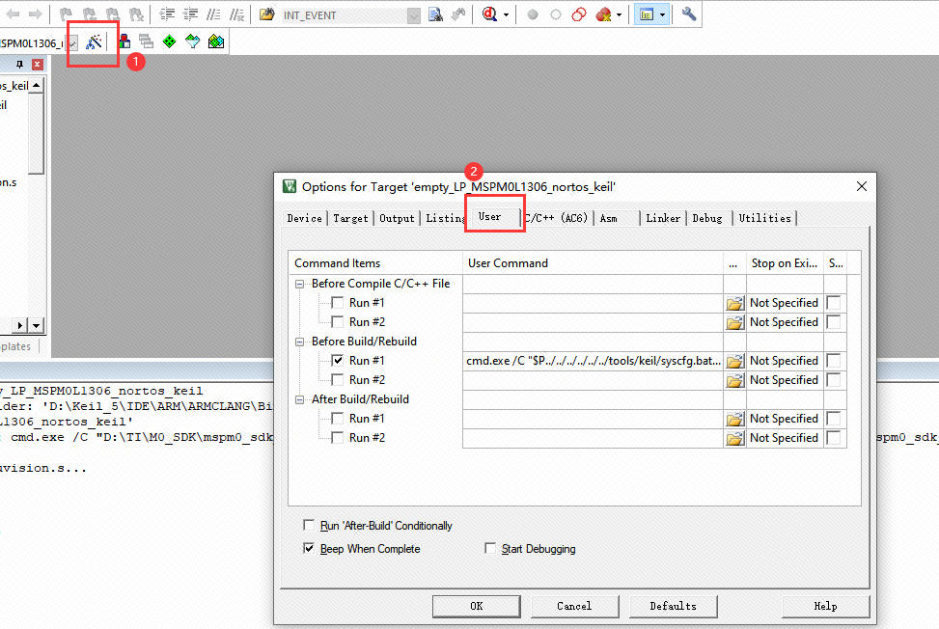Image resolution: width=939 pixels, height=629 pixels.
Task: Switch to the Target tab
Action: (351, 218)
